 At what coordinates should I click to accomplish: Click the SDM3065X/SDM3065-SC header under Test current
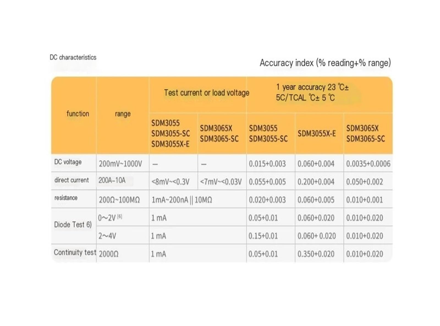(219, 134)
